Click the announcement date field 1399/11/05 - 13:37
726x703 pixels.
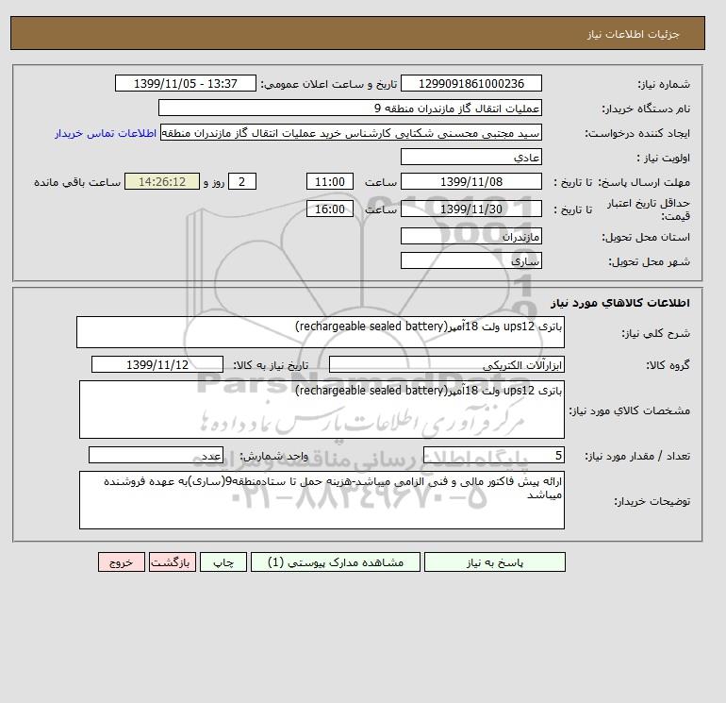tap(185, 83)
